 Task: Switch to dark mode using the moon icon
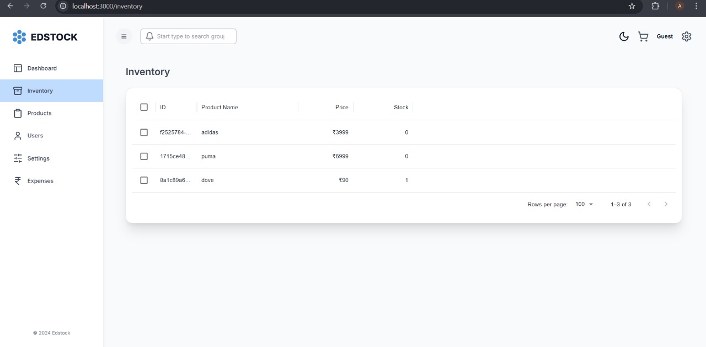tap(624, 36)
